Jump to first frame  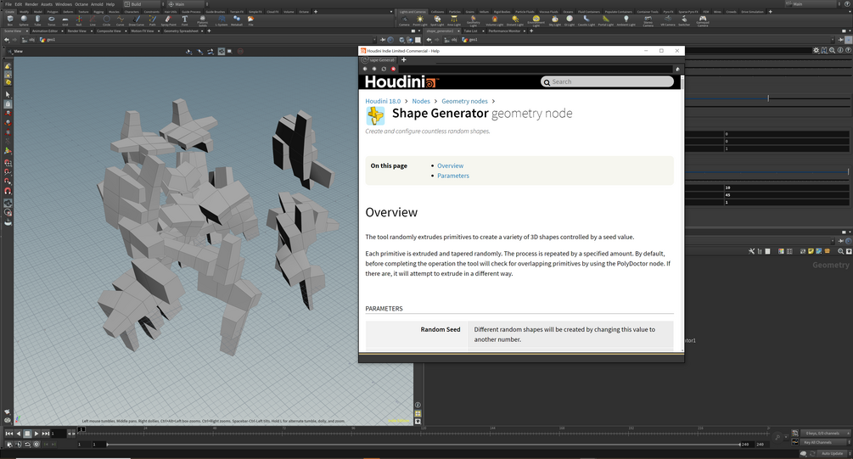8,434
